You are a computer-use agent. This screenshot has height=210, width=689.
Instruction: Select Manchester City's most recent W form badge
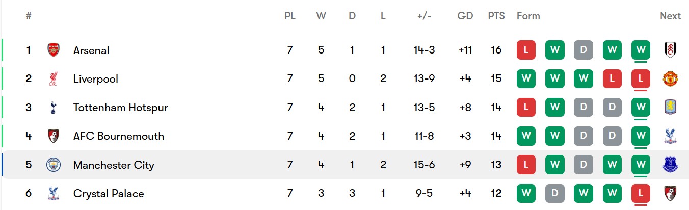pyautogui.click(x=641, y=165)
